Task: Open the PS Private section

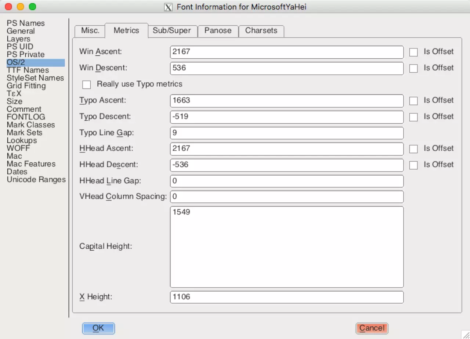Action: (x=26, y=54)
